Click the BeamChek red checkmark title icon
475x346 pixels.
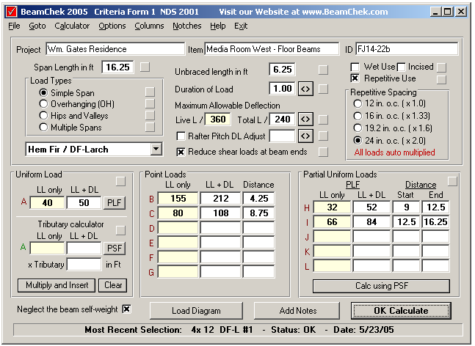(12, 12)
